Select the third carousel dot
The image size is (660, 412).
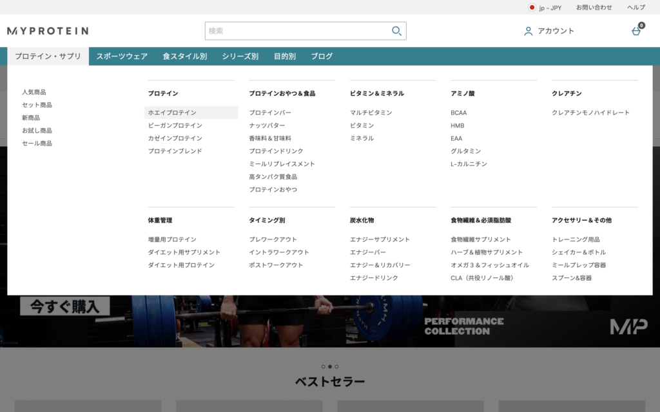[x=336, y=366]
